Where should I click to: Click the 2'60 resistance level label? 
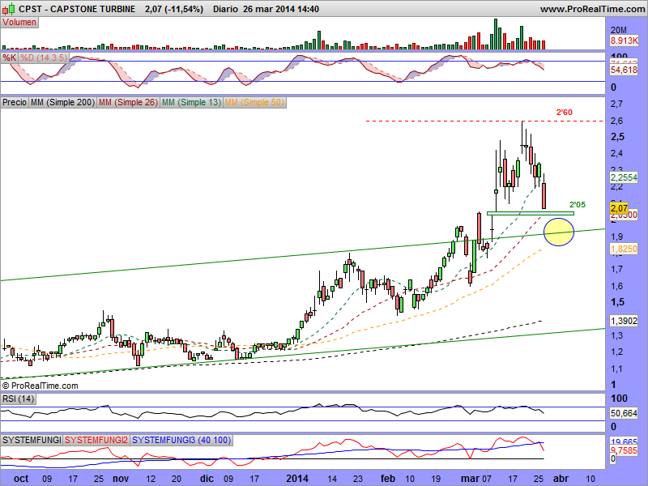[x=565, y=111]
